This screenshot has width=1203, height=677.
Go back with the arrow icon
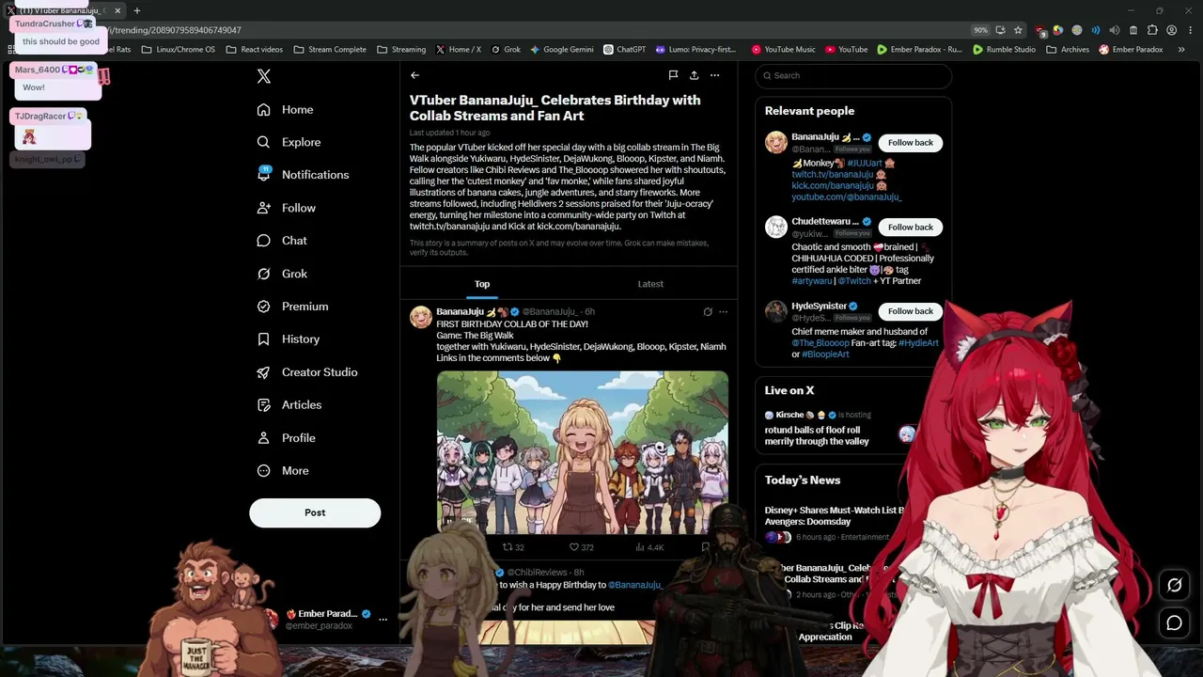414,75
